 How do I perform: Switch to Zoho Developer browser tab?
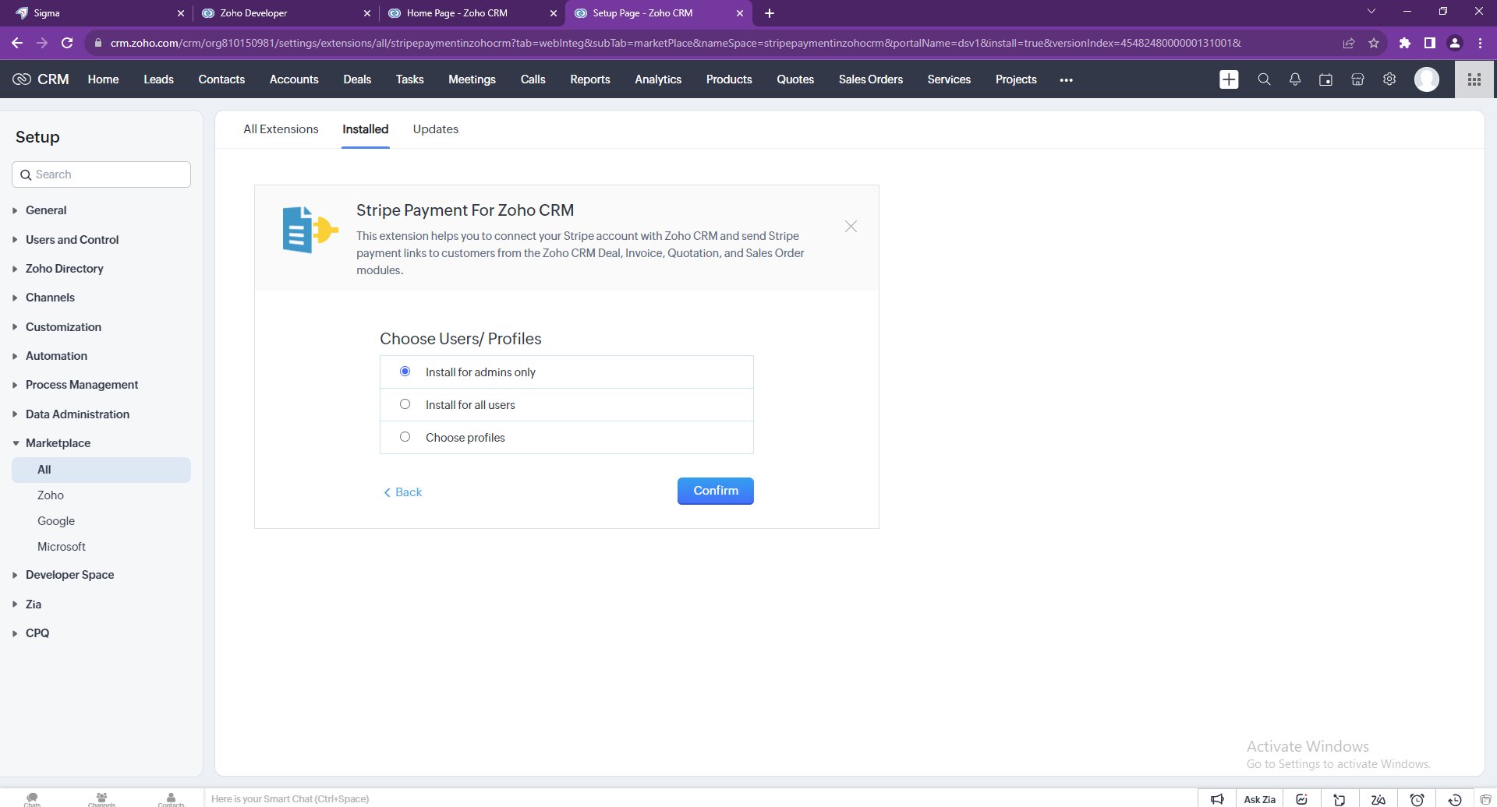(x=285, y=13)
